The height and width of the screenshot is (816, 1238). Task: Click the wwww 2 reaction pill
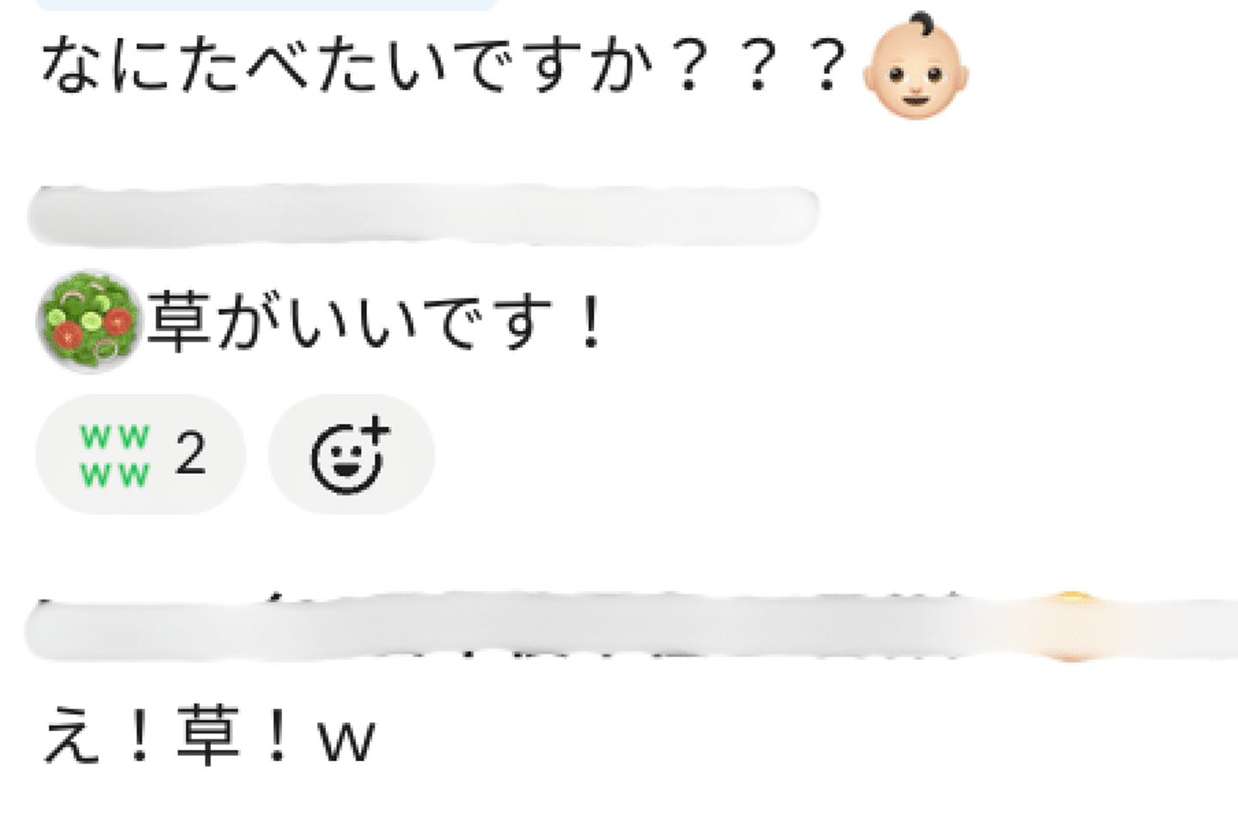tap(140, 455)
